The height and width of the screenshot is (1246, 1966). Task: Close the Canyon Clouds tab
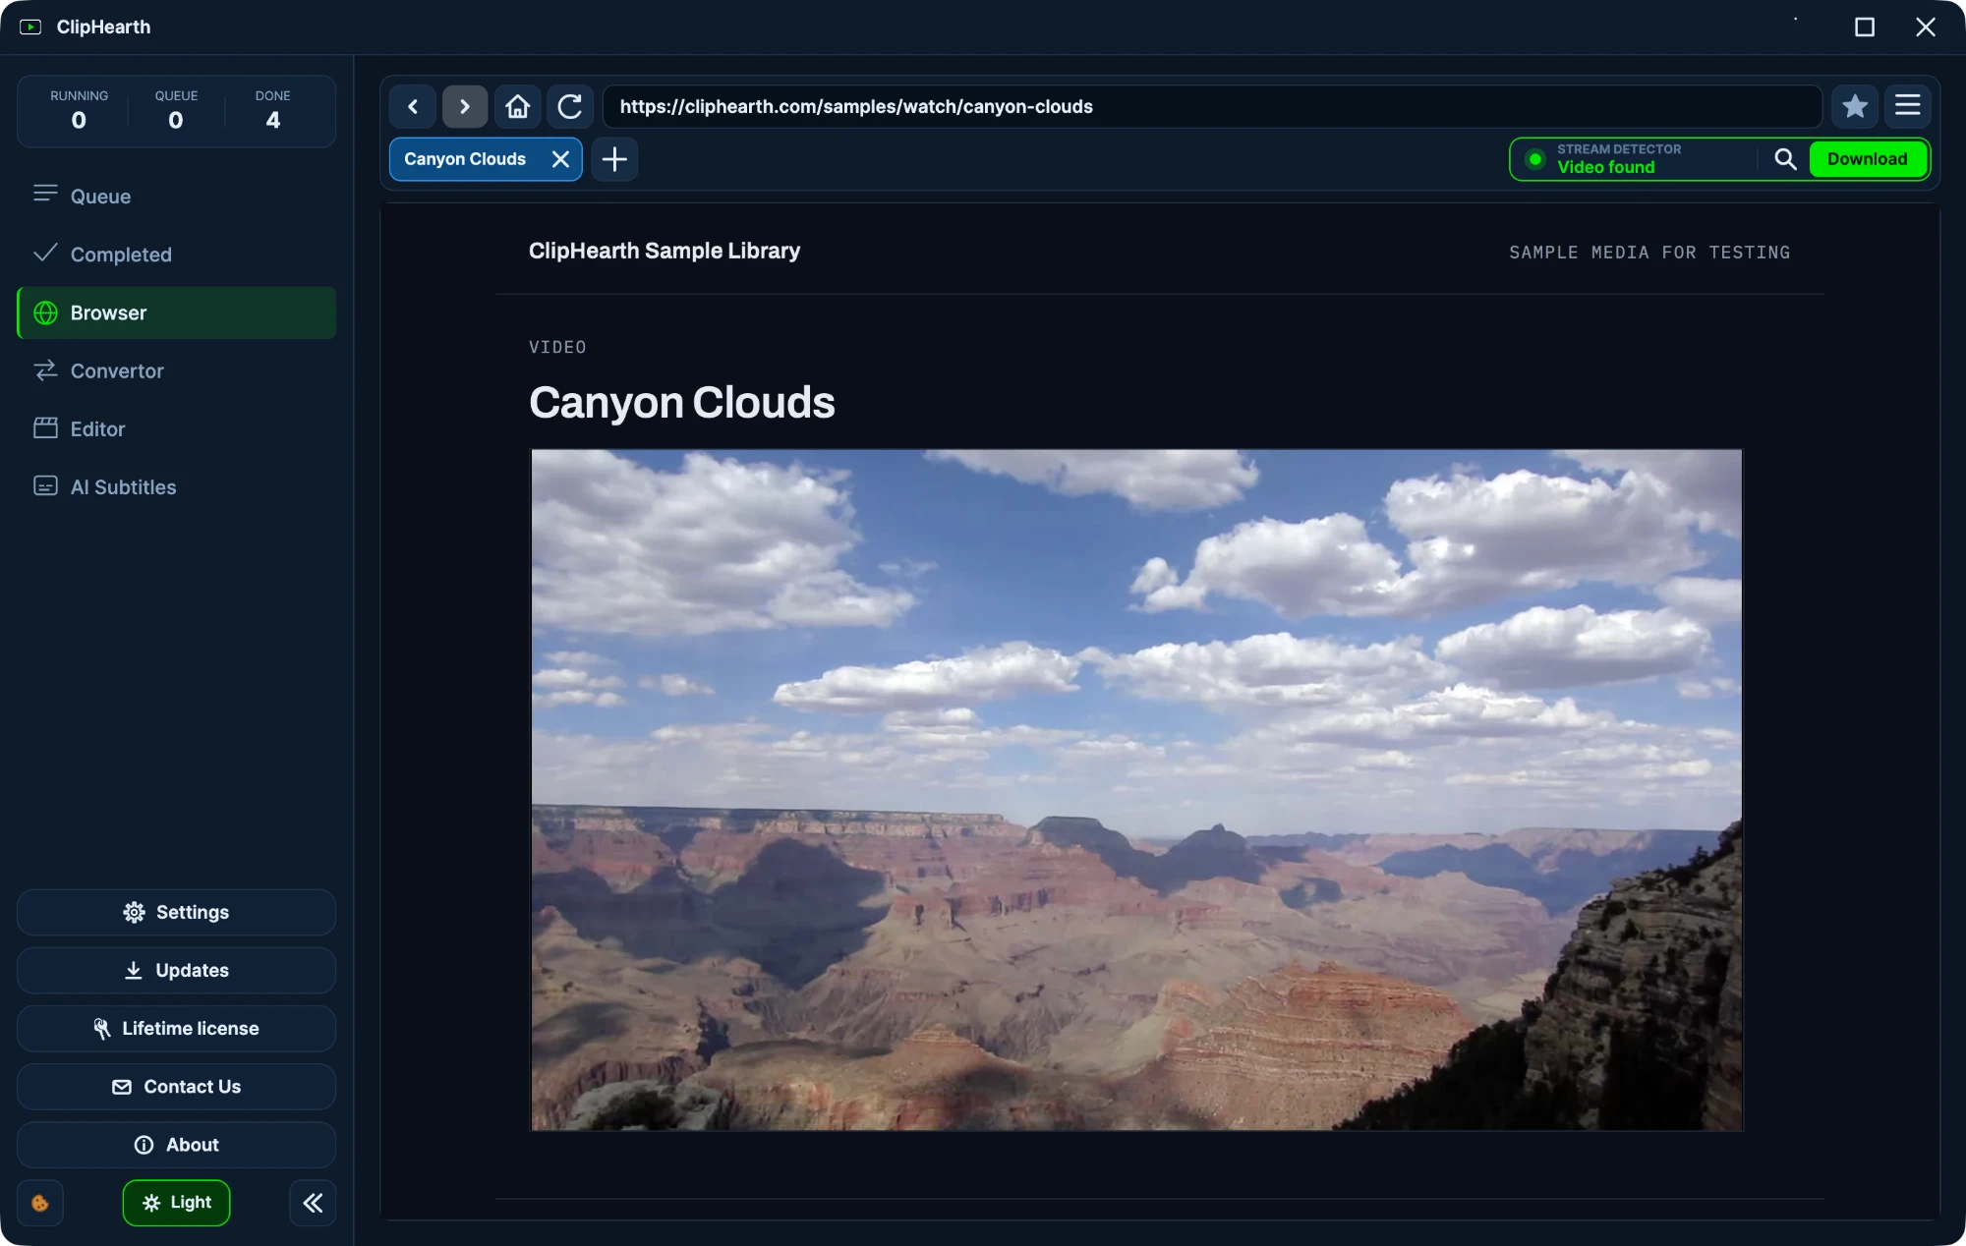pyautogui.click(x=560, y=159)
